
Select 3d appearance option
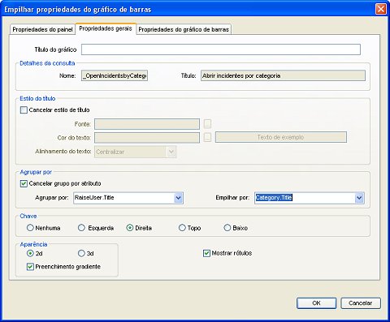pos(81,253)
